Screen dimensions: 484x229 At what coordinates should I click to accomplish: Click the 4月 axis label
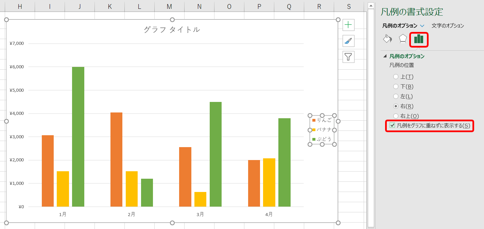[269, 214]
